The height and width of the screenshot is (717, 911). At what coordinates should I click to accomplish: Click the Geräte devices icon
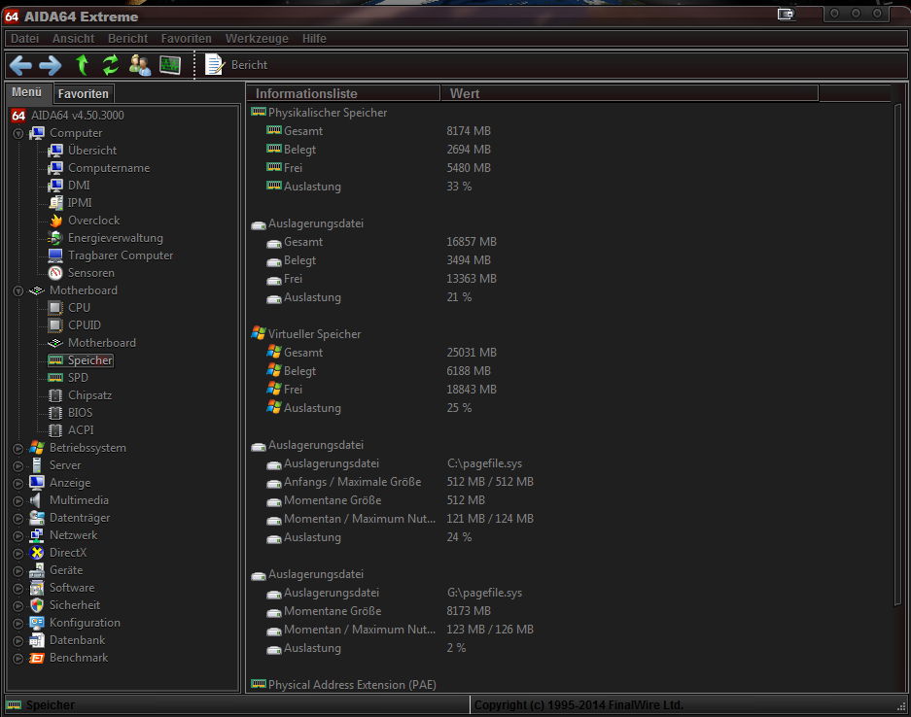click(37, 570)
